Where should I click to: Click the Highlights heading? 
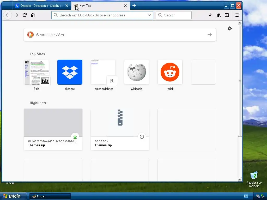pos(38,103)
